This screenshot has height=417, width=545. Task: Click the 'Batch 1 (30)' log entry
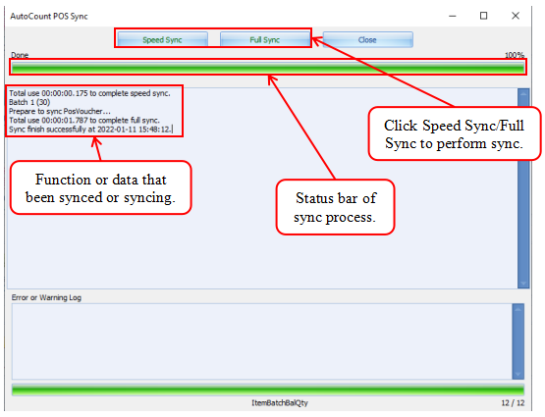point(29,102)
